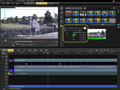Click the preview volume speaker button
120x90 pixels.
click(x=34, y=45)
